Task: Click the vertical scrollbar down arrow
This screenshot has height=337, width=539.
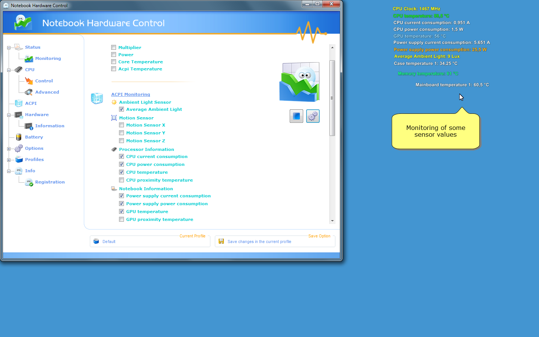Action: (x=332, y=221)
